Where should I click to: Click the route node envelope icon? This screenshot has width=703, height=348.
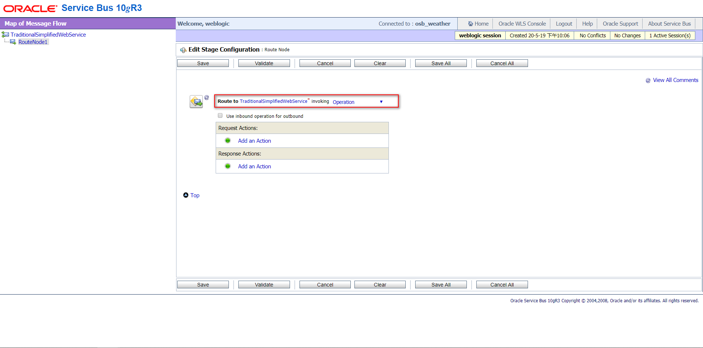[x=196, y=101]
